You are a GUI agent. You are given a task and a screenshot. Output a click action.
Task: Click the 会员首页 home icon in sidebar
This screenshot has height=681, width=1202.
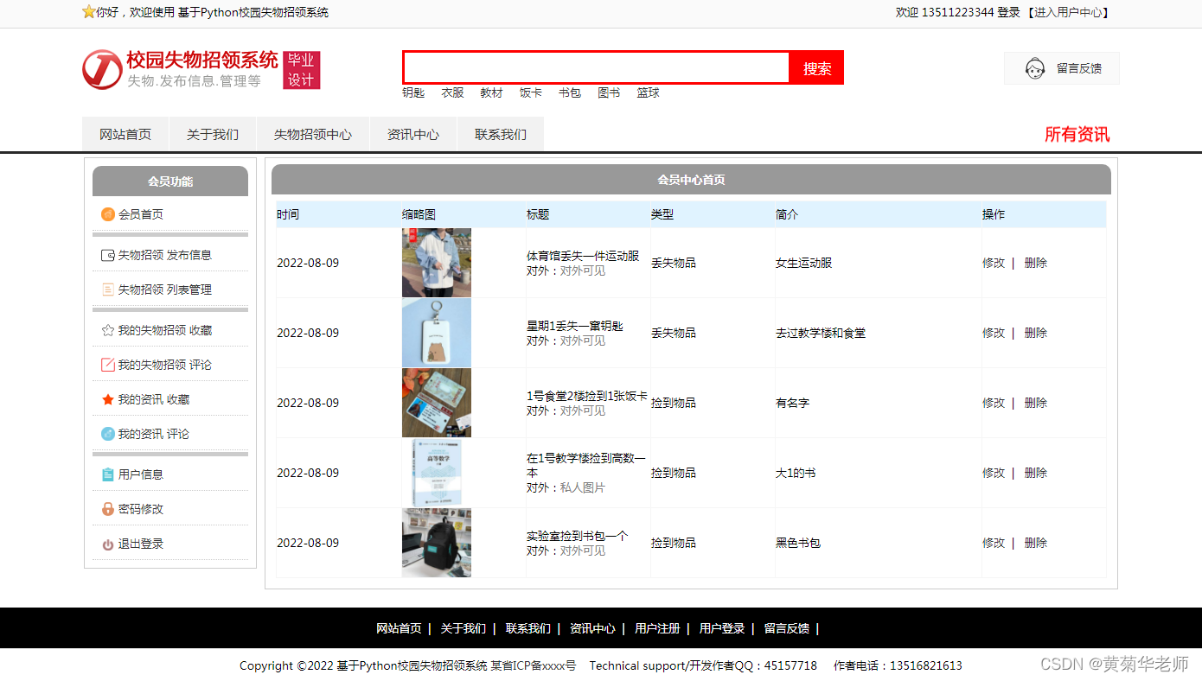(109, 213)
